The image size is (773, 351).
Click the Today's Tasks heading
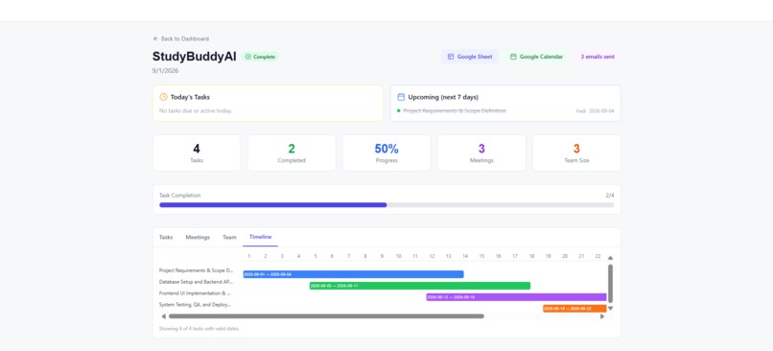click(190, 97)
